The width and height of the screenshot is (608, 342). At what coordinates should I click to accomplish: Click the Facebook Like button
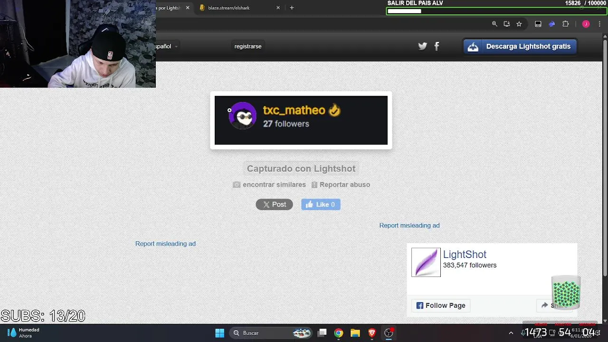(321, 204)
